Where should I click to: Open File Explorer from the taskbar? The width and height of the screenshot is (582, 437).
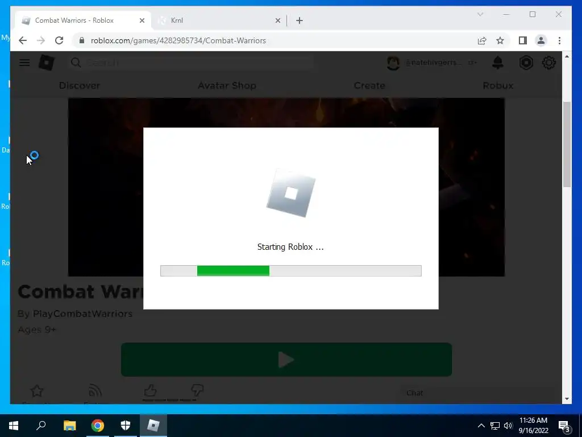point(69,426)
